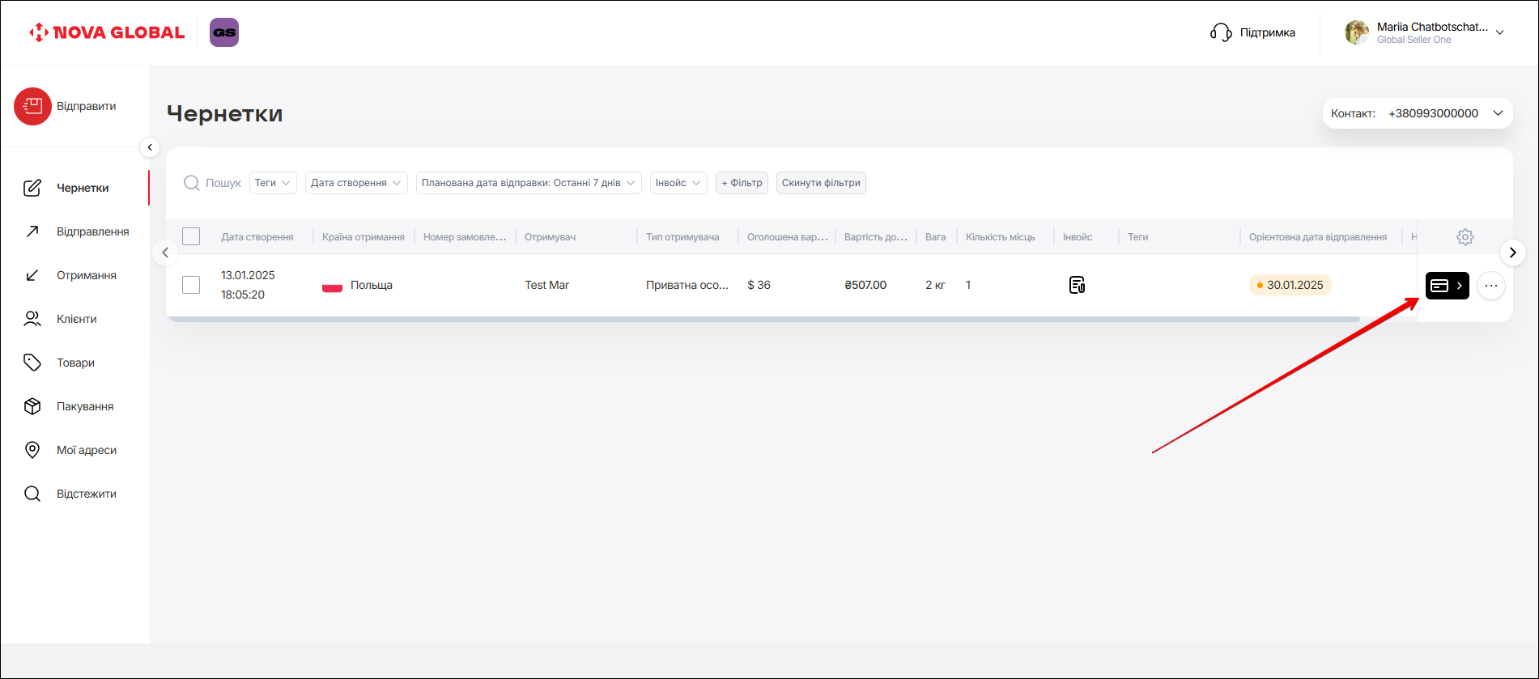Check the Польща draft row checkbox
The image size is (1539, 679).
(x=191, y=285)
